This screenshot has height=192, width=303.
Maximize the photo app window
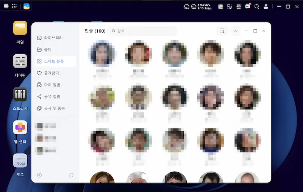pos(255,31)
